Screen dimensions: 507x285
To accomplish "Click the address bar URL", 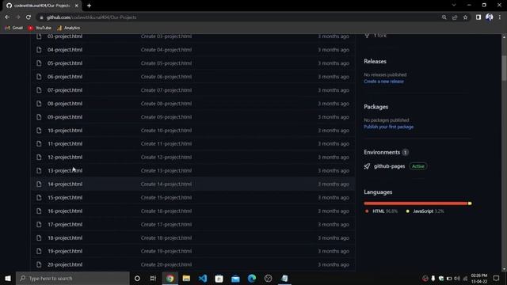I will 91,17.
